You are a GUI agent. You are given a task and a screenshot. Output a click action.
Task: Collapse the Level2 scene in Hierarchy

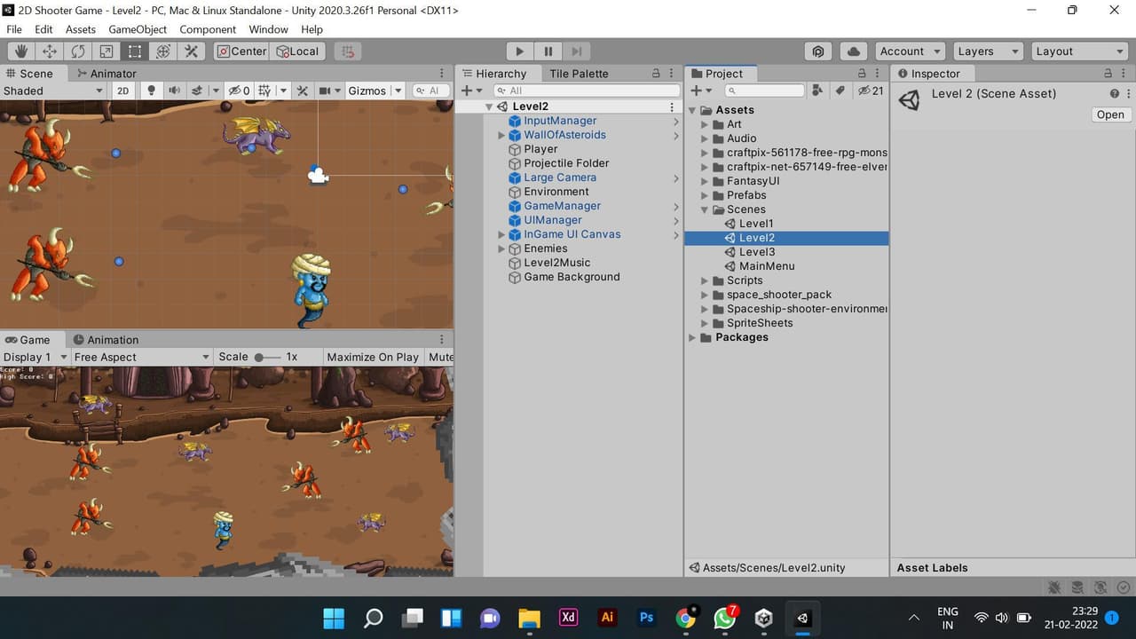(x=489, y=106)
